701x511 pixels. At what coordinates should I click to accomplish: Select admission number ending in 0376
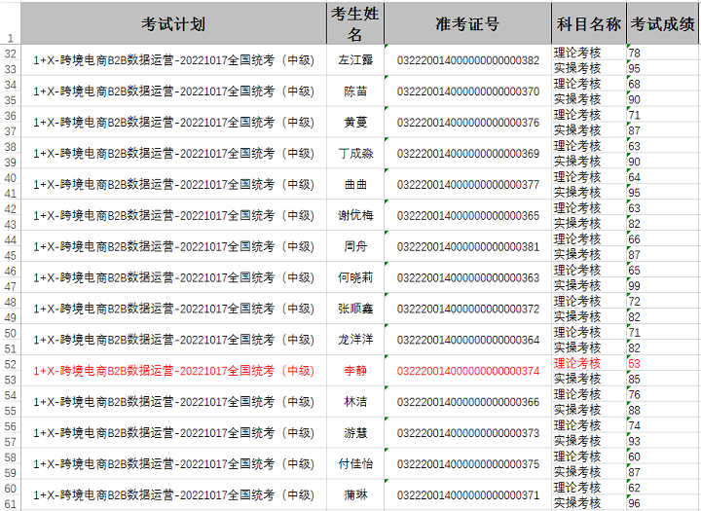(x=467, y=122)
